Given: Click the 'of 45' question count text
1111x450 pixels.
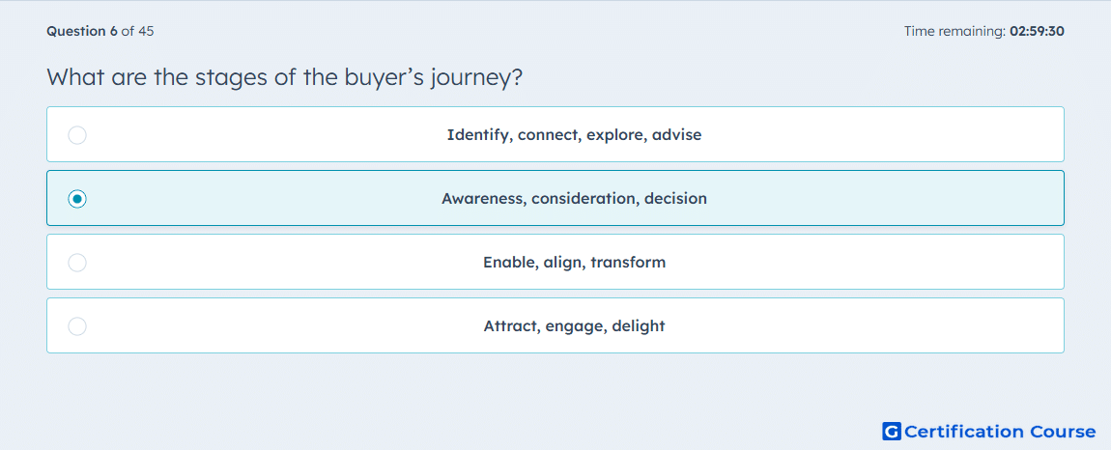Looking at the screenshot, I should click(x=138, y=31).
